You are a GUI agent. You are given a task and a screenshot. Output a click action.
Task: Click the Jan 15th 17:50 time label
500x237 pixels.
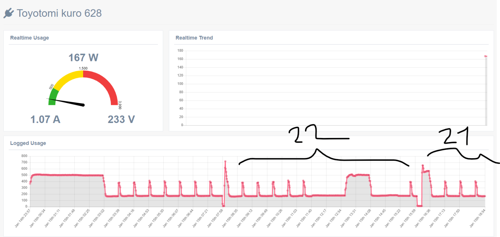click(x=452, y=218)
